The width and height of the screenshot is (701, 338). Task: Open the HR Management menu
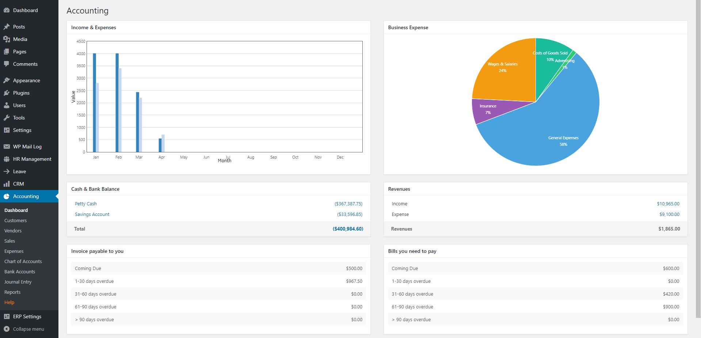click(32, 159)
